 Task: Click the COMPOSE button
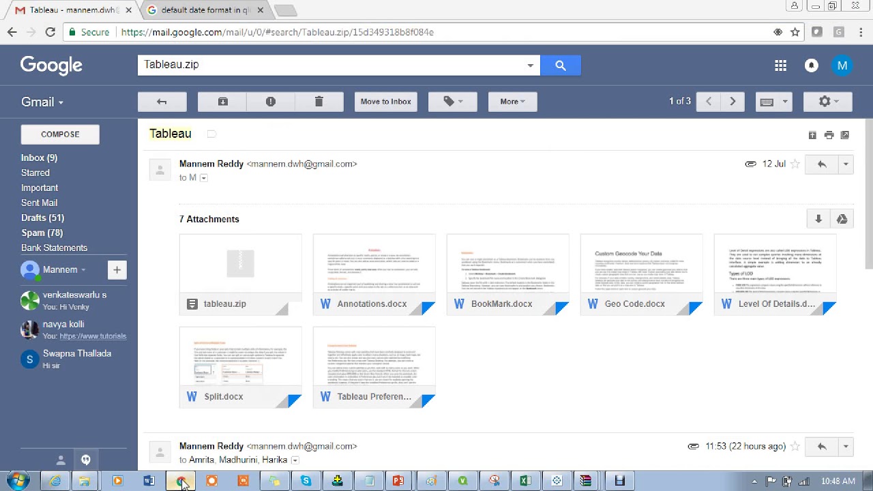60,134
